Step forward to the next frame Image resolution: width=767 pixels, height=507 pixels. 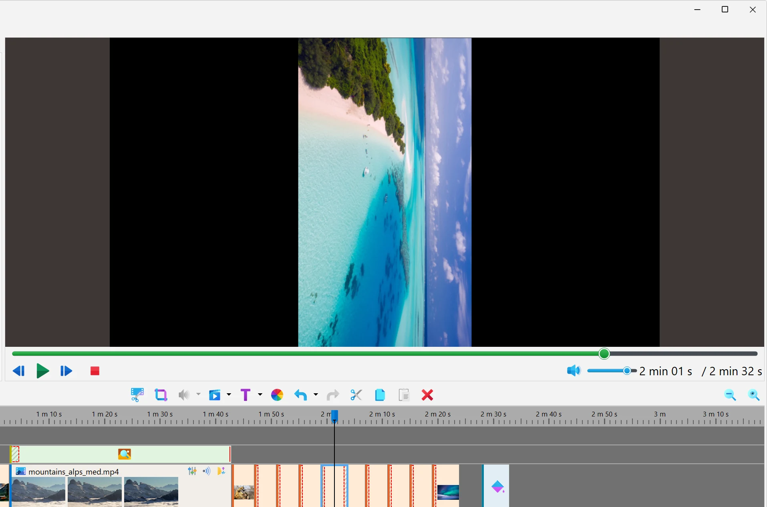pos(66,371)
